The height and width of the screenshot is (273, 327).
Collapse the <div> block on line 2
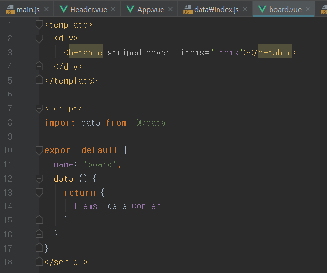pos(39,38)
